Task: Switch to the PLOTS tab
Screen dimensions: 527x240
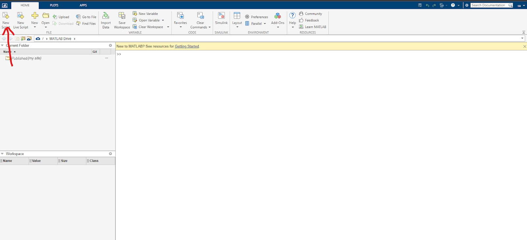Action: click(x=54, y=5)
